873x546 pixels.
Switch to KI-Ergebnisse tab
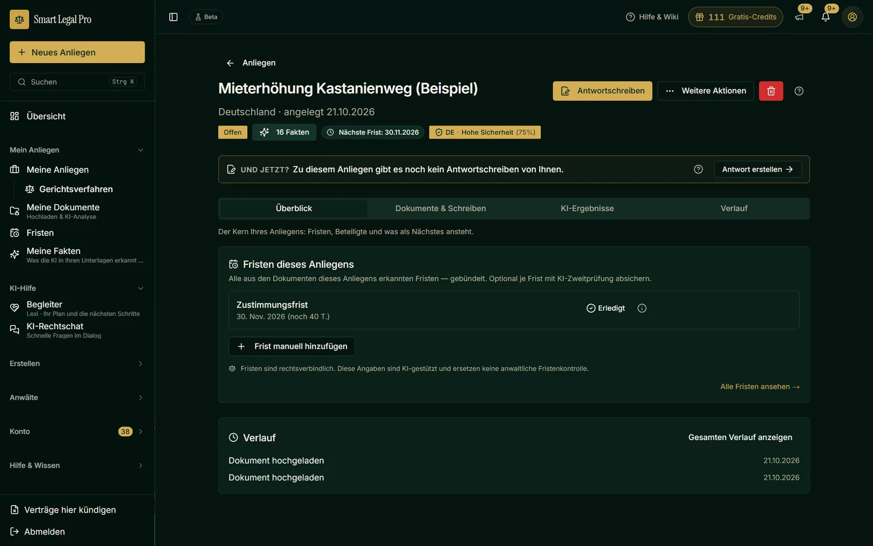[x=587, y=209]
